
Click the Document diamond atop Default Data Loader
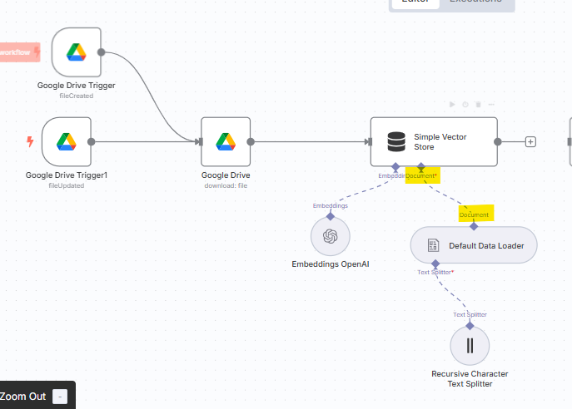coord(474,227)
